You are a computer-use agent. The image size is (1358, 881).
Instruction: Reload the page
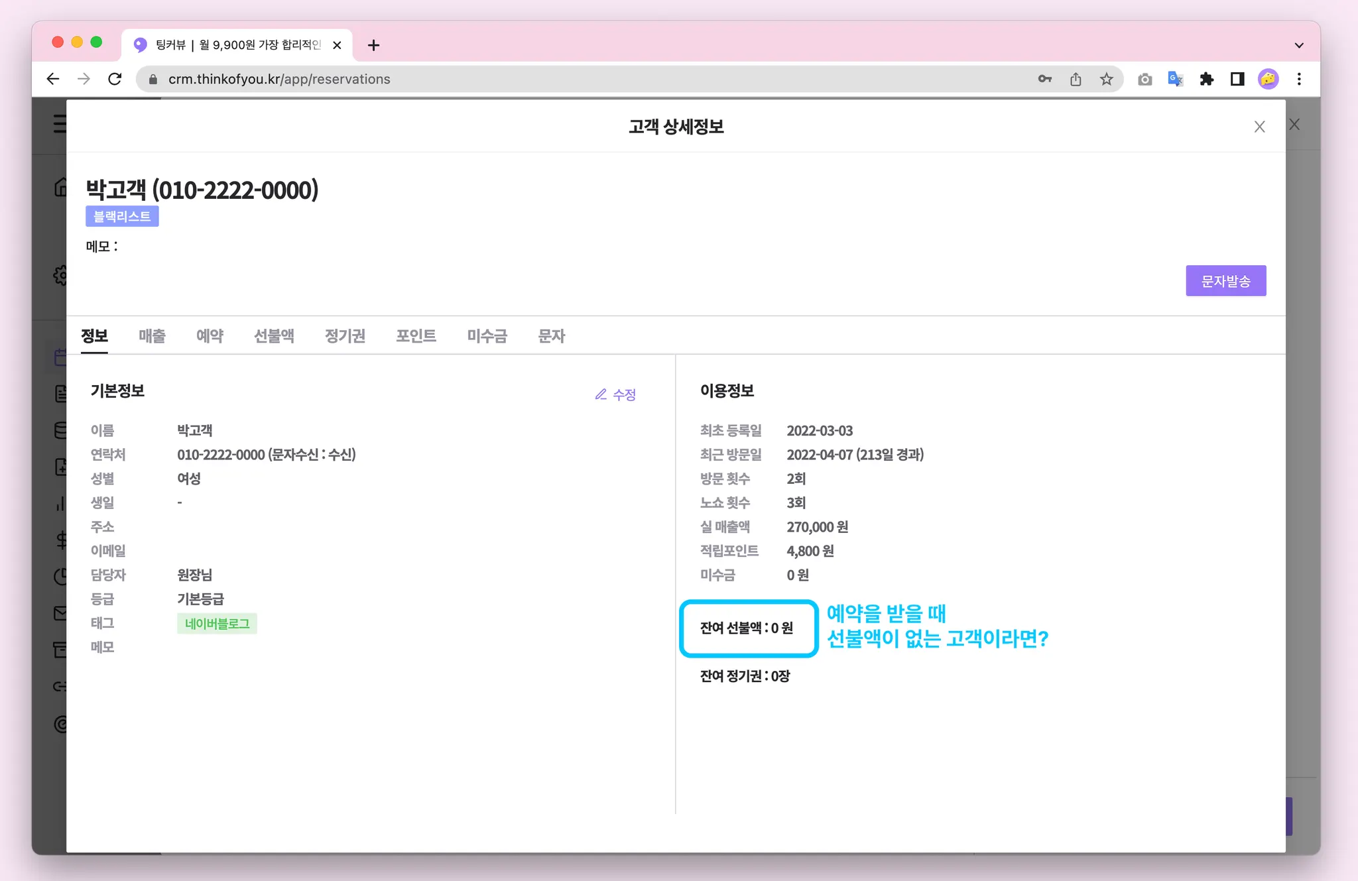pyautogui.click(x=115, y=80)
